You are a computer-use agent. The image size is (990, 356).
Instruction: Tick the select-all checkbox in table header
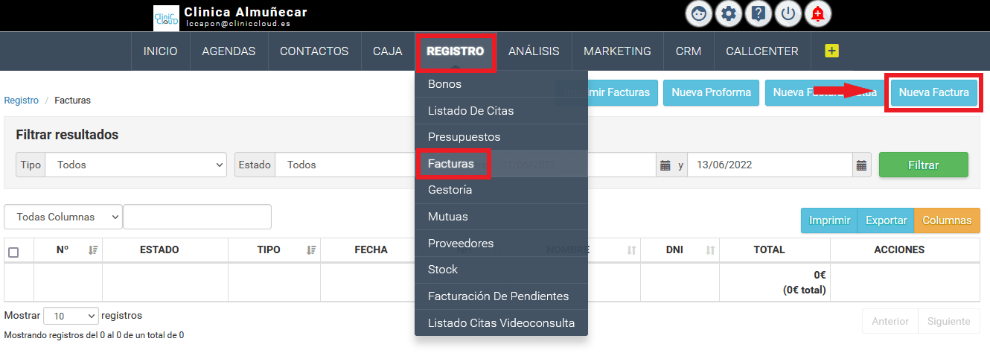(x=13, y=252)
